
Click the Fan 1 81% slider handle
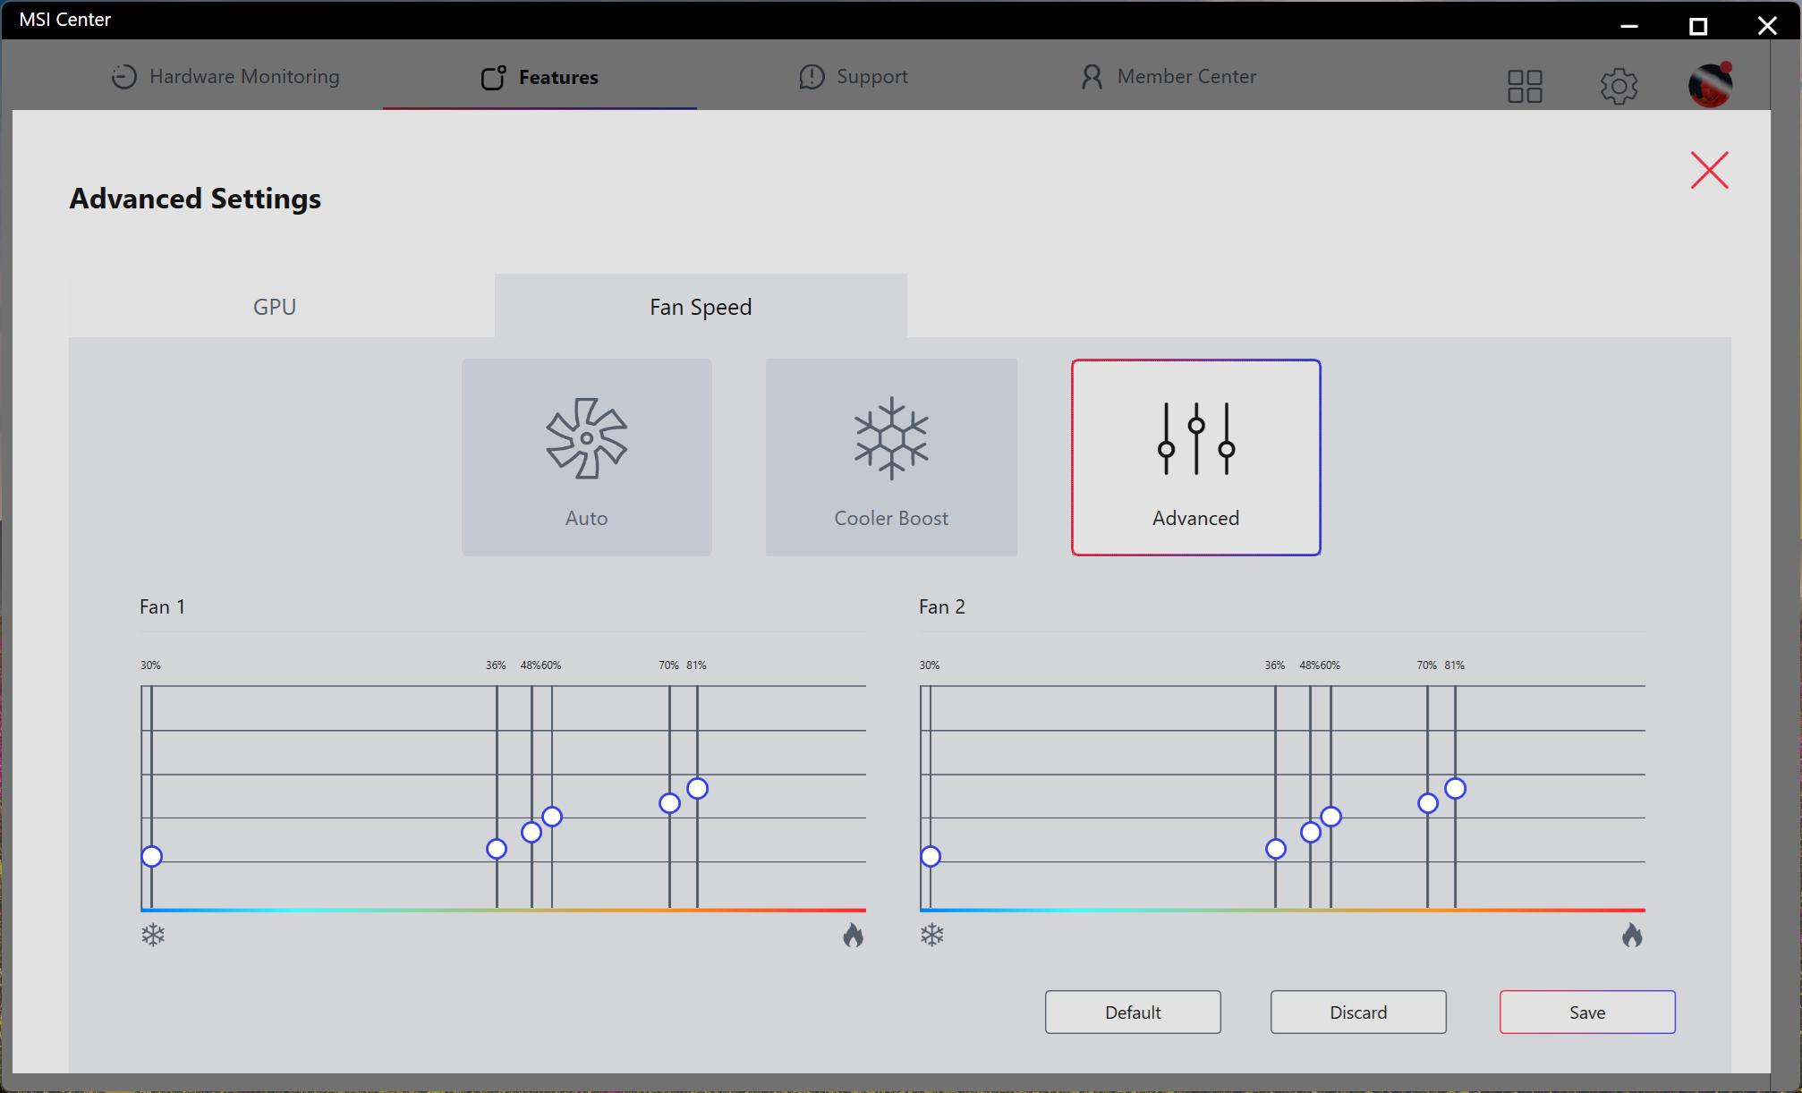698,788
